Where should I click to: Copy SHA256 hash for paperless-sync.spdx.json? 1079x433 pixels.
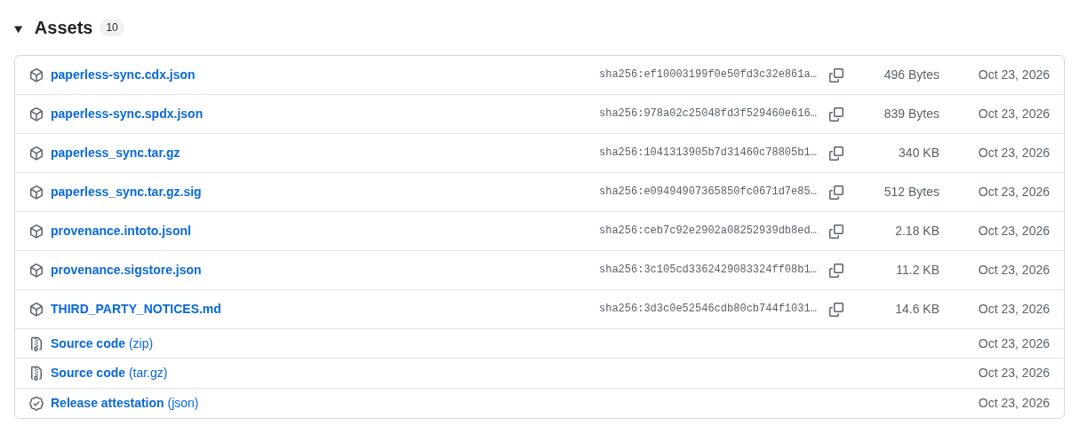(x=836, y=114)
